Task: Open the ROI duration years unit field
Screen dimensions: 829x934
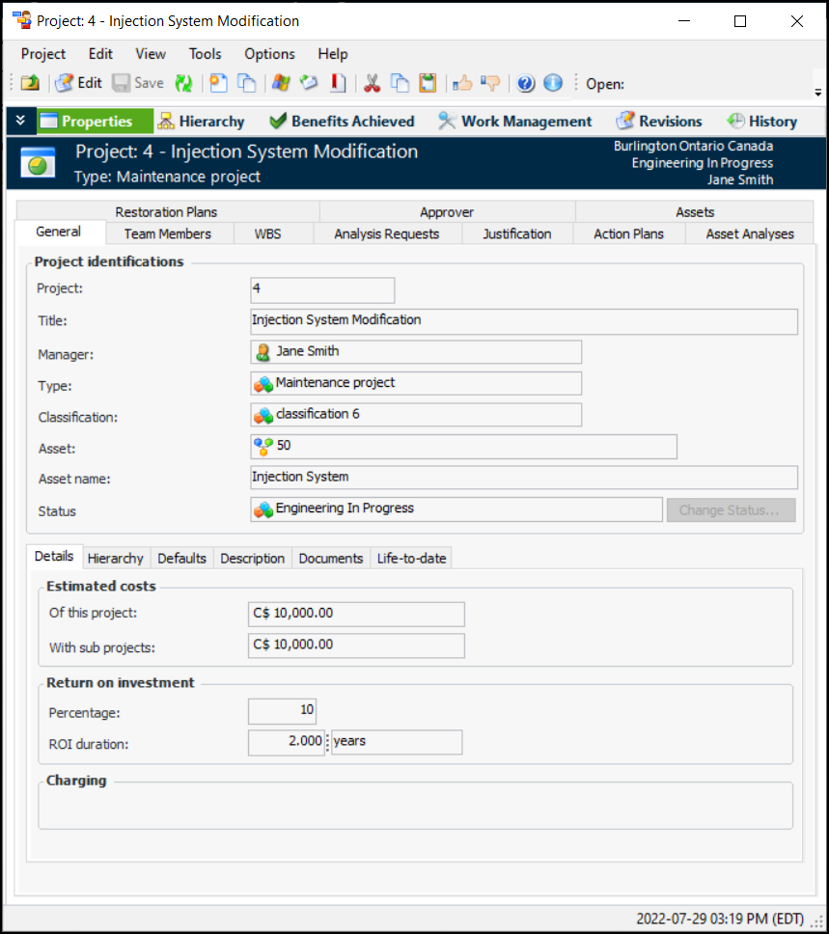Action: click(x=396, y=742)
